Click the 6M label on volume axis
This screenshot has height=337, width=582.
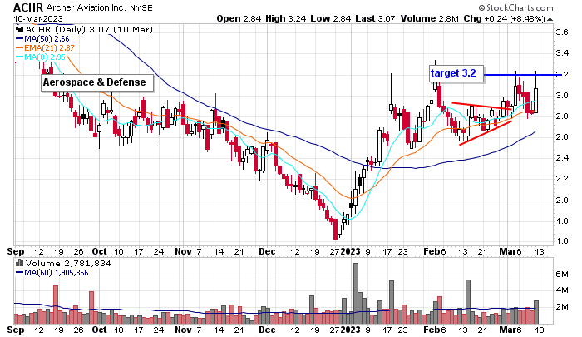pyautogui.click(x=561, y=274)
